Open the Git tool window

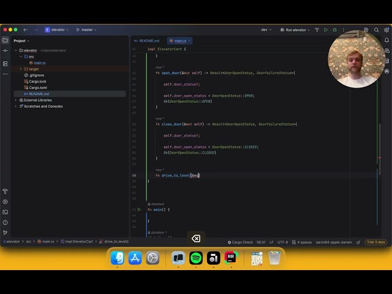pyautogui.click(x=5, y=233)
